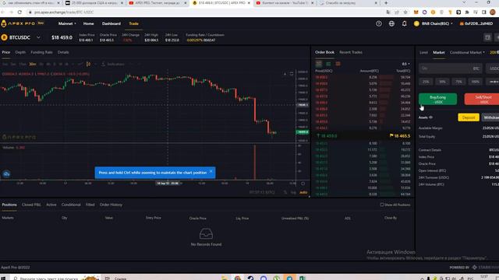Click the order quantity BTC input field
The height and width of the screenshot is (280, 499).
[x=451, y=68]
